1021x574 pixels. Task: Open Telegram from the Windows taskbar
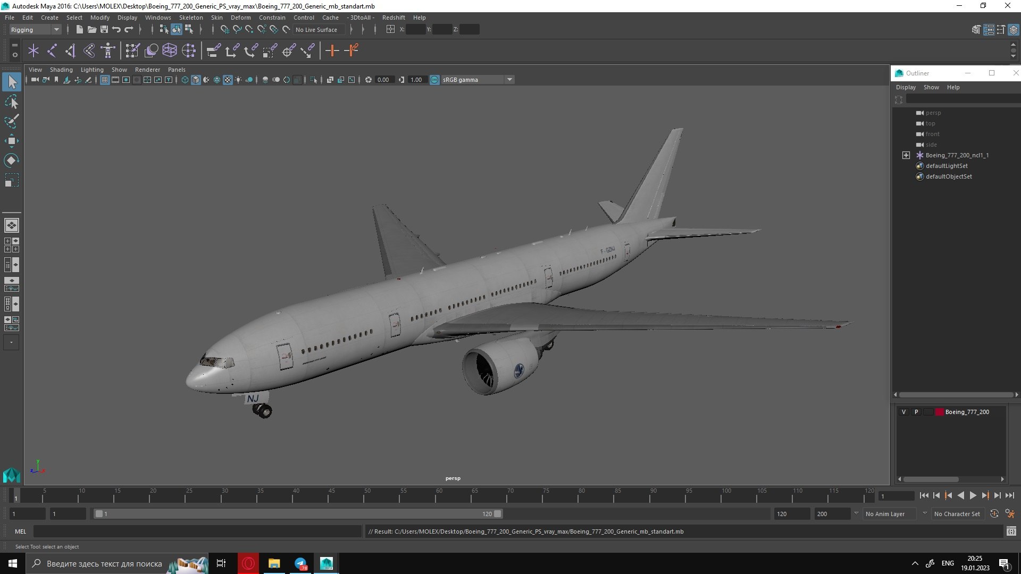[300, 563]
